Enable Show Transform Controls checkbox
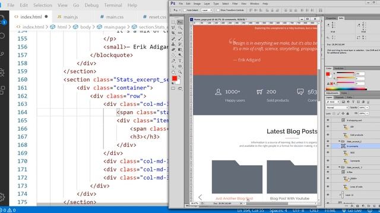This screenshot has height=213, width=380. 218,11
